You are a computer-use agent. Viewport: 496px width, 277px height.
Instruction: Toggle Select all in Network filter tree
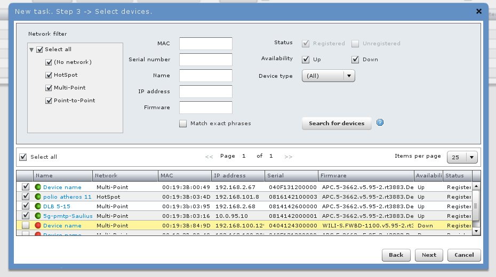40,50
